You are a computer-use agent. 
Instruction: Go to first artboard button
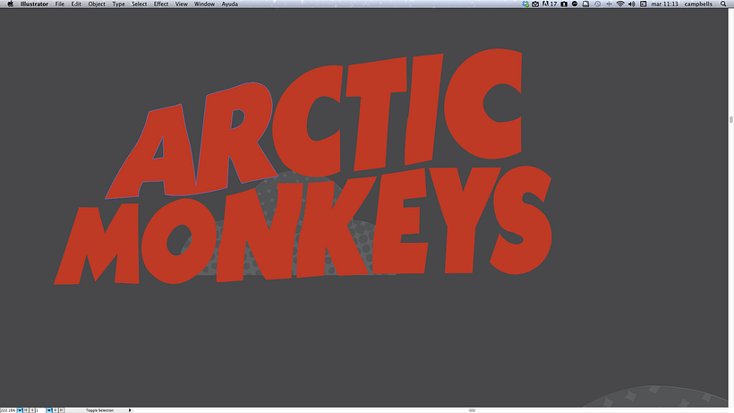click(26, 410)
